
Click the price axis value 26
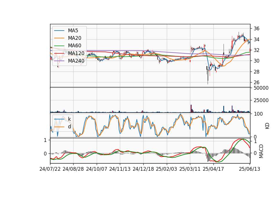[x=256, y=82]
